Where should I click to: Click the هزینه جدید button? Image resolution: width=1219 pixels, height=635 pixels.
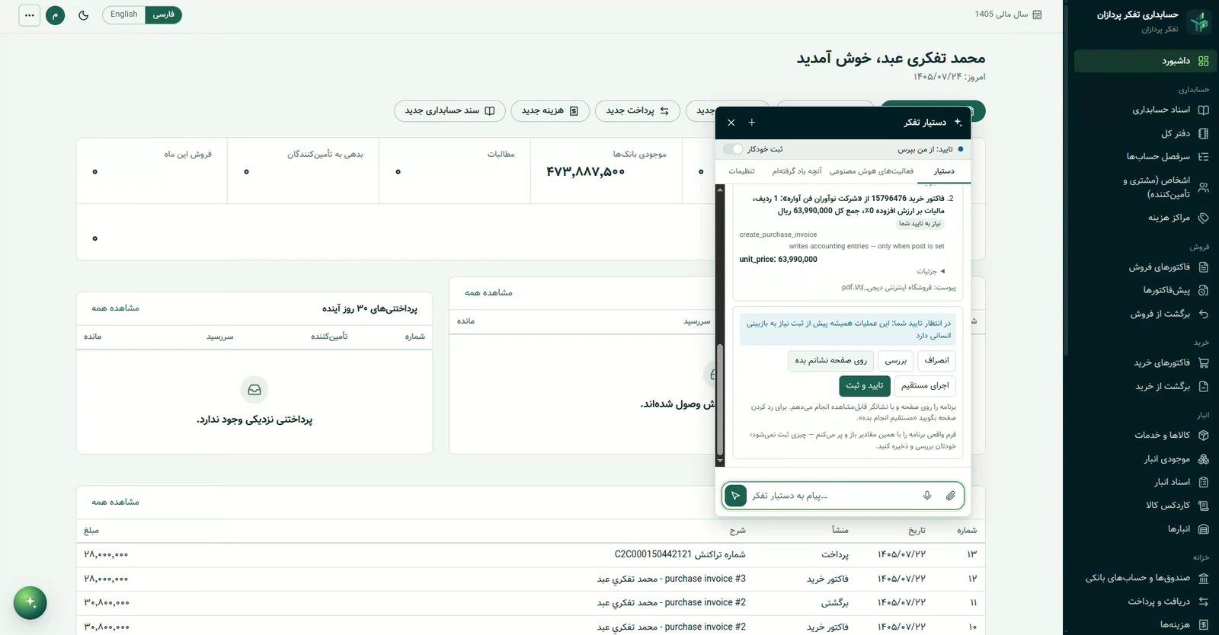click(x=550, y=111)
